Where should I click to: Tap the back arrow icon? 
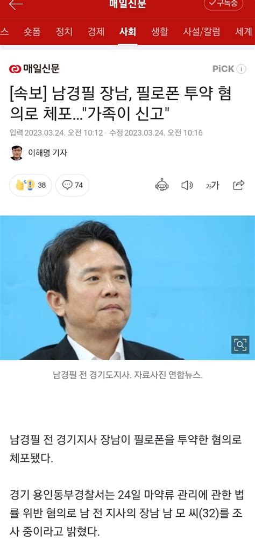[x=16, y=4]
